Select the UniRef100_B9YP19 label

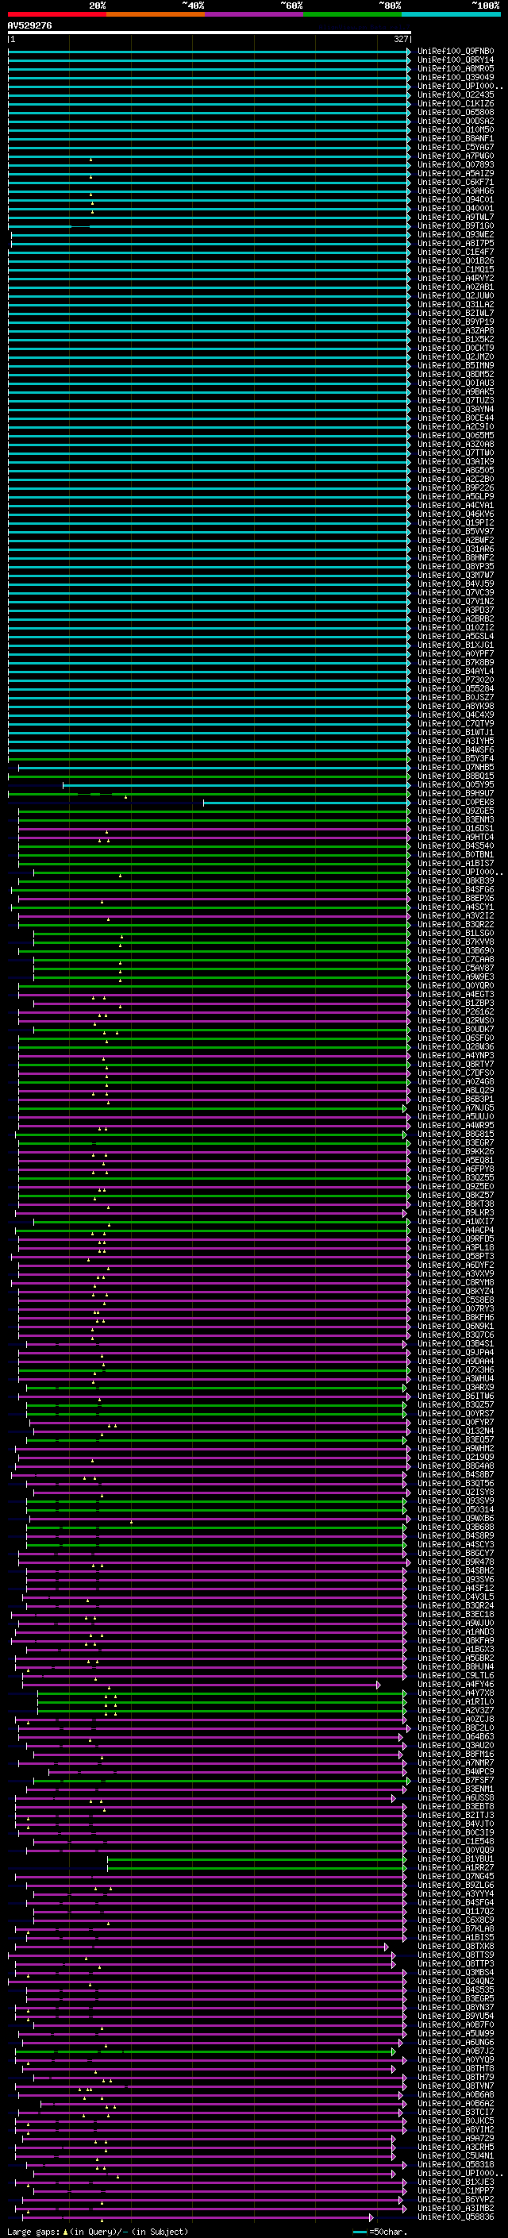(456, 322)
